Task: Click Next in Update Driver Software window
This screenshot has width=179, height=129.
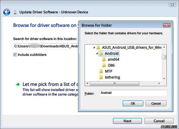Action: pyautogui.click(x=127, y=121)
